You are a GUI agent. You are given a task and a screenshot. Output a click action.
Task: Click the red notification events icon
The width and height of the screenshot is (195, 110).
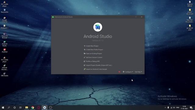119,72
